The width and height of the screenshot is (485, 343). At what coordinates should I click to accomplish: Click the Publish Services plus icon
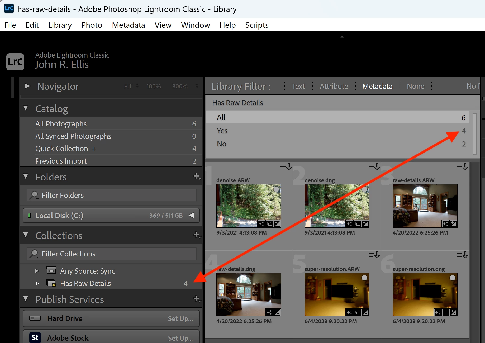pos(197,299)
